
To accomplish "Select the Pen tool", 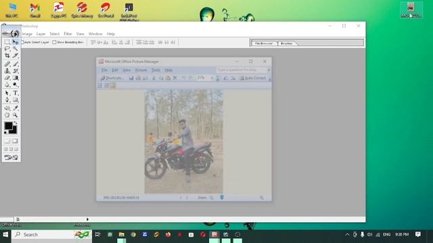I will [7, 100].
